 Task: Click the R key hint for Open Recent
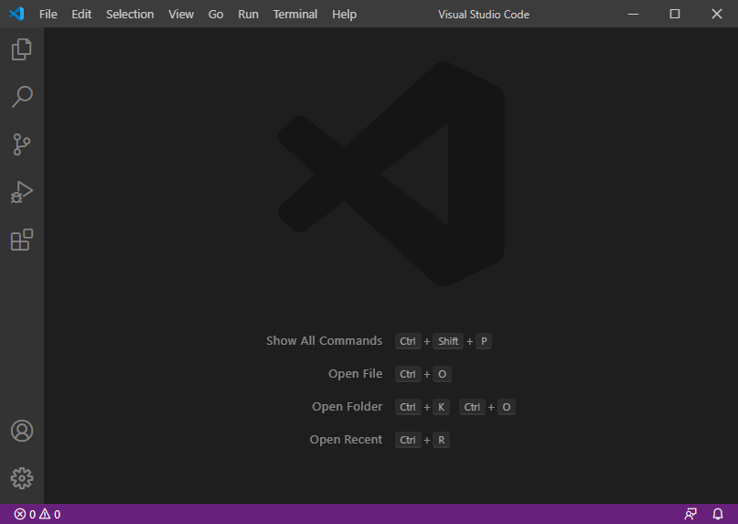click(441, 440)
